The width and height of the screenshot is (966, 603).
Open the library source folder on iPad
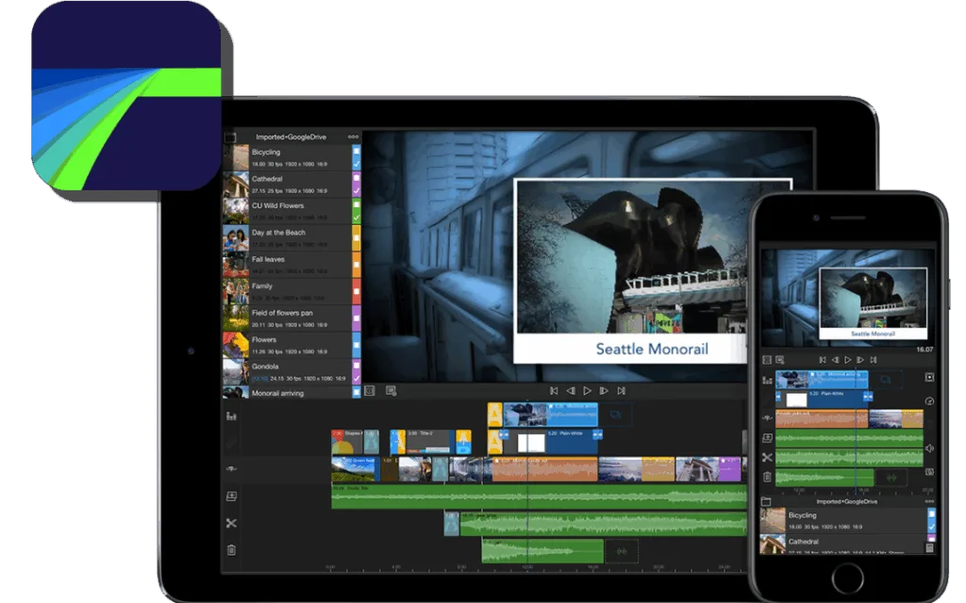tap(230, 138)
